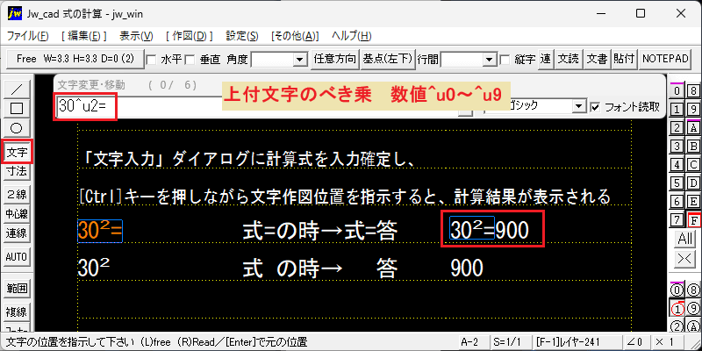Select the 寸法 dimension tool

[x=17, y=170]
